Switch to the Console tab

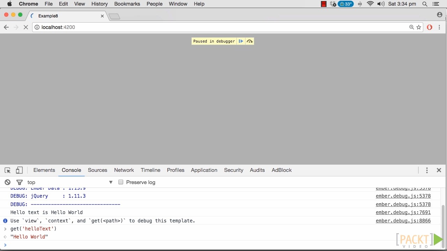(71, 170)
